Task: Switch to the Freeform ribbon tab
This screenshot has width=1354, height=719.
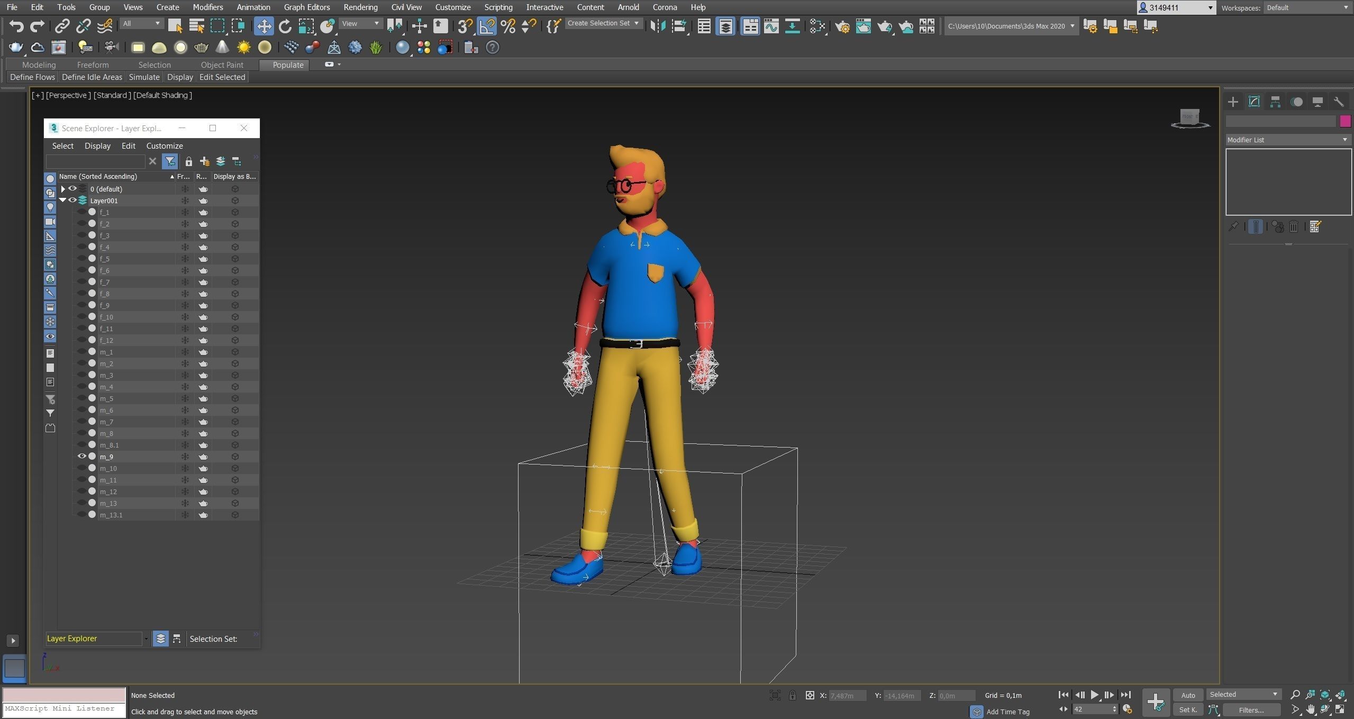Action: click(x=93, y=65)
